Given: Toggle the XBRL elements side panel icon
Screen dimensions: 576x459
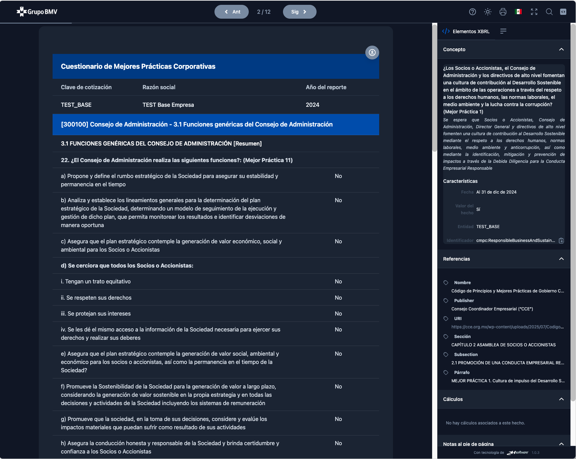Looking at the screenshot, I should (563, 12).
